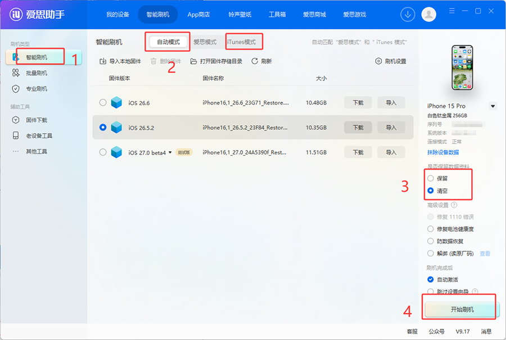Click the 专业刷机 shield icon
Screen dimensions: 506x340
[x=16, y=89]
